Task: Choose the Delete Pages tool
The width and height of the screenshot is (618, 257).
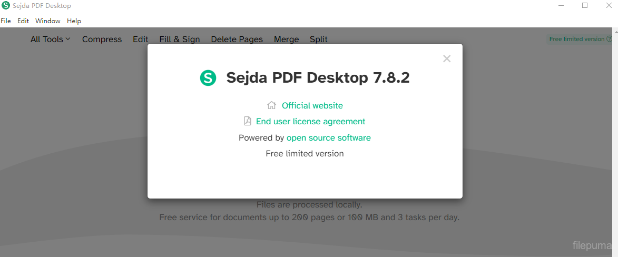Action: 237,39
